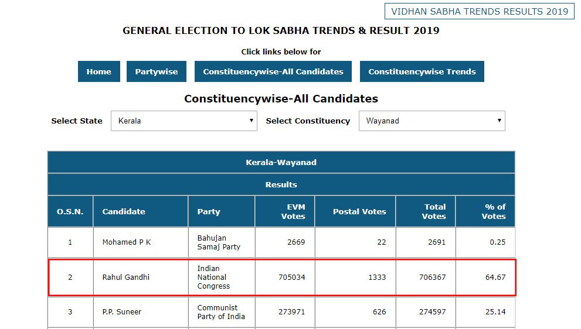Viewport: 581px width, 329px height.
Task: Click the Candidate column header
Action: (x=124, y=211)
